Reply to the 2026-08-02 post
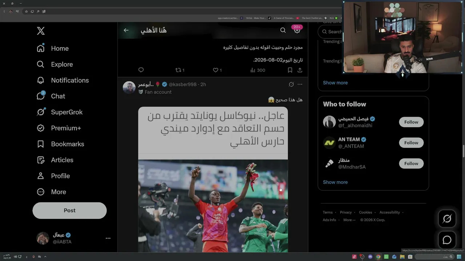 click(141, 70)
